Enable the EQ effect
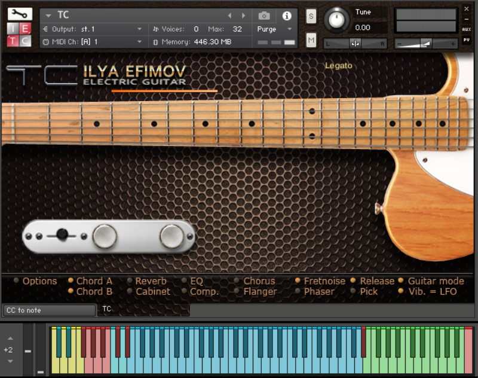 [184, 281]
